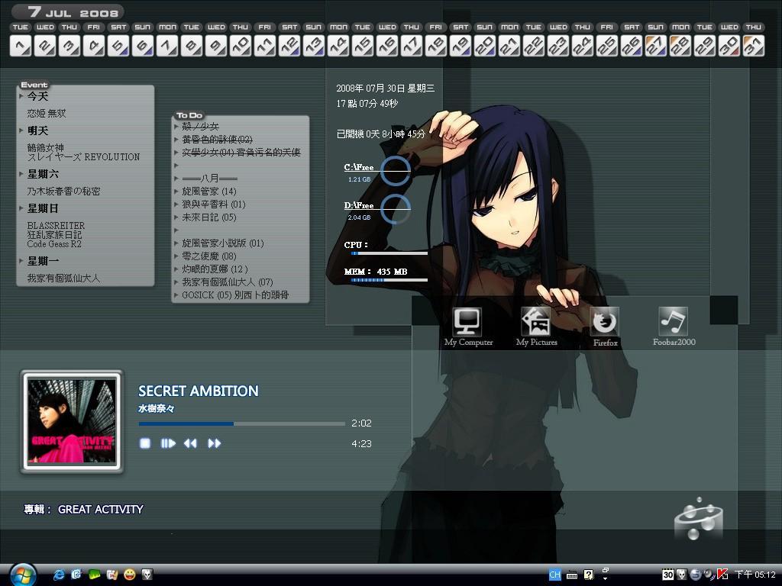Open the speaker volume tray icon
This screenshot has width=782, height=586.
click(708, 575)
